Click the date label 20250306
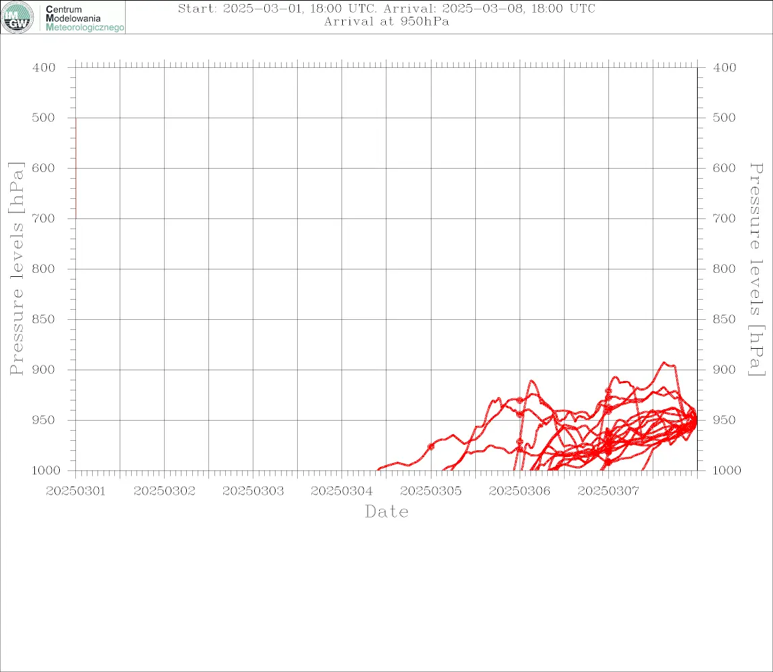773x672 pixels. tap(520, 491)
